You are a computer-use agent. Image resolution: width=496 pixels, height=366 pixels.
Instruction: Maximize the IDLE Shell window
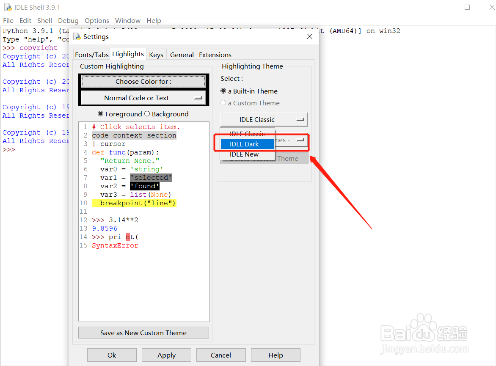(x=467, y=7)
